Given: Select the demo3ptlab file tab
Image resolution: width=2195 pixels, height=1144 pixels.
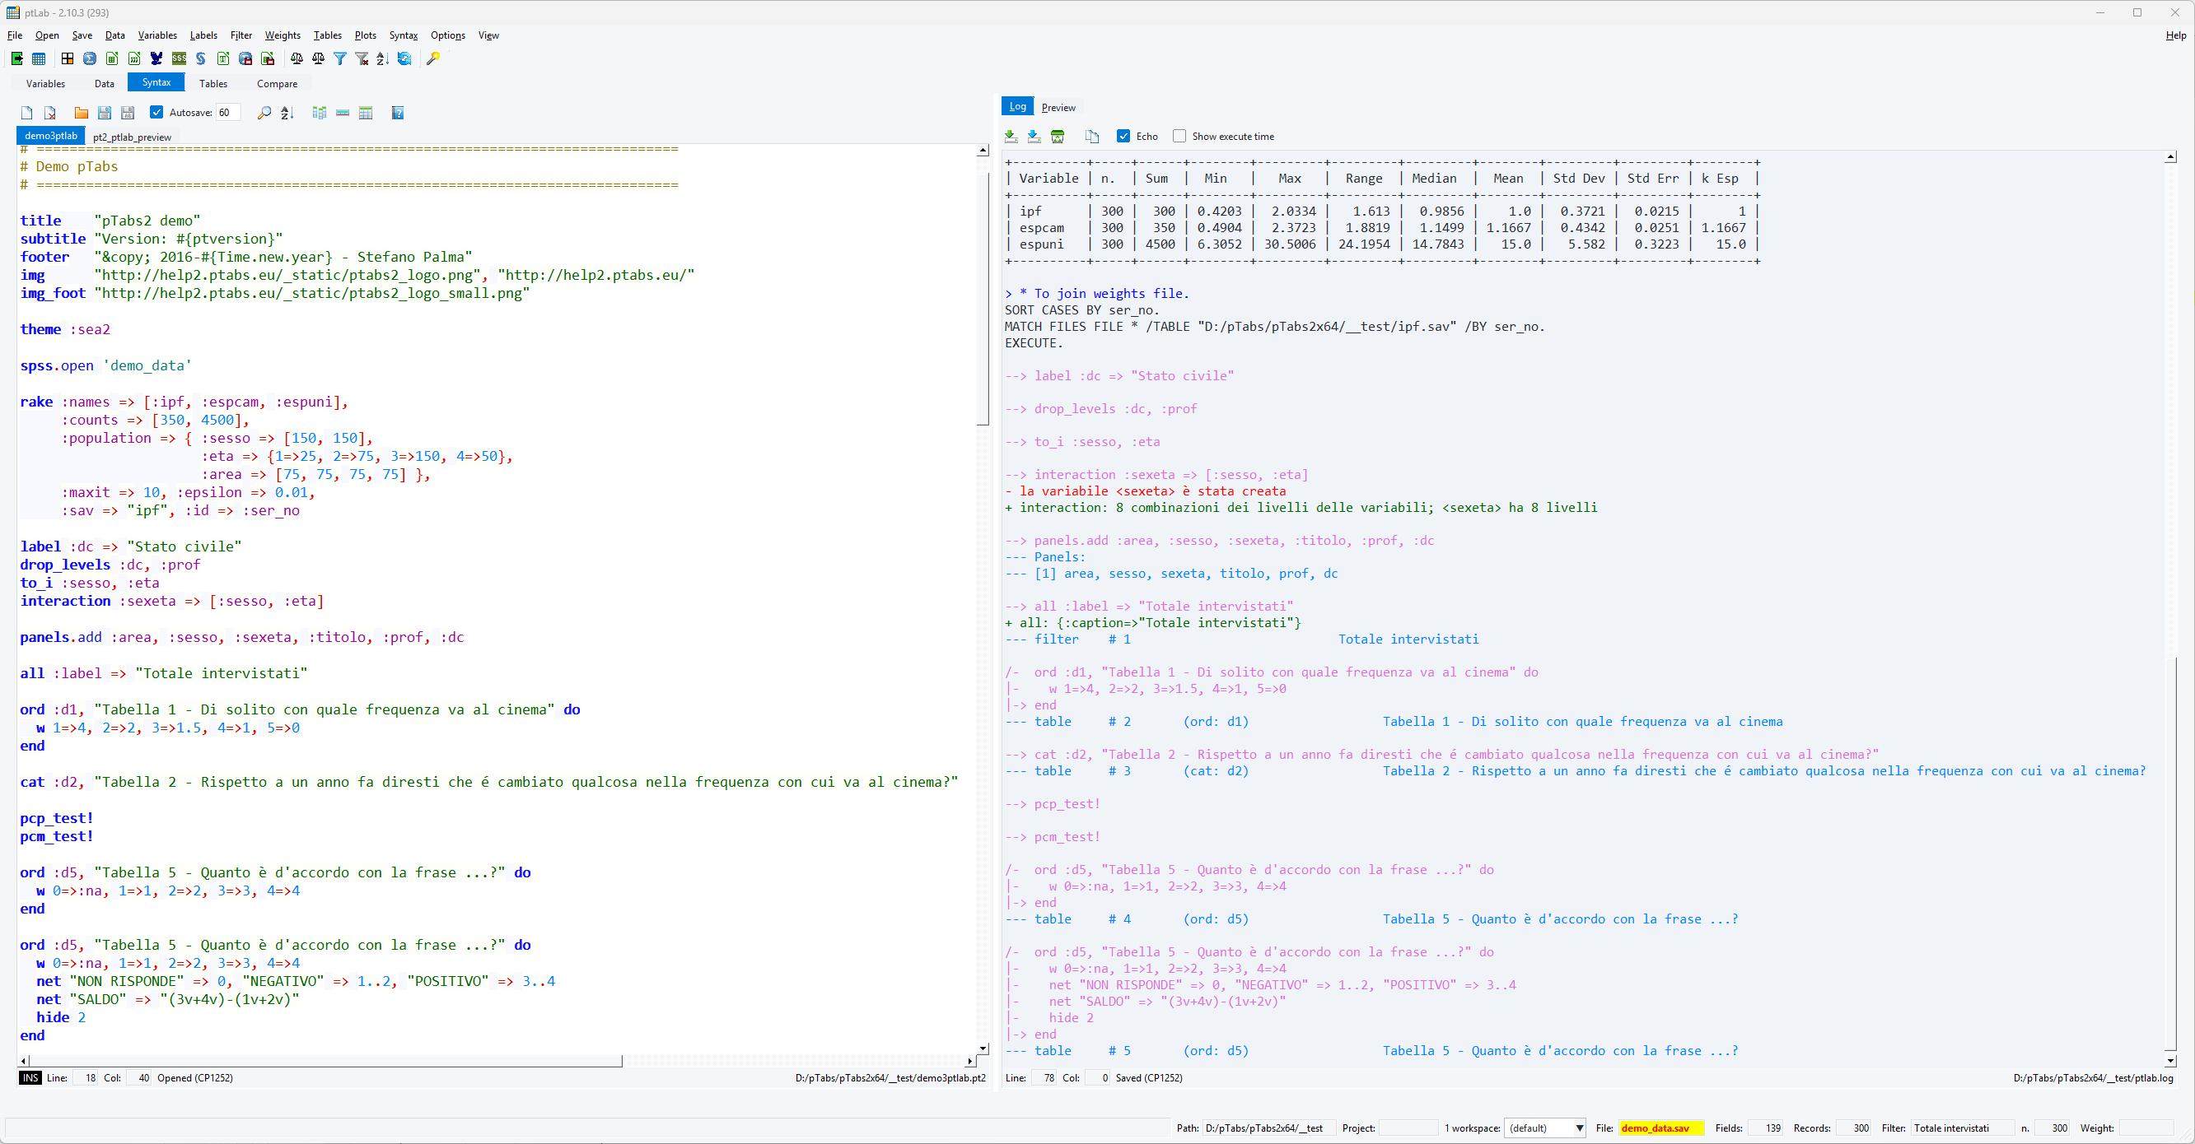Looking at the screenshot, I should [50, 136].
